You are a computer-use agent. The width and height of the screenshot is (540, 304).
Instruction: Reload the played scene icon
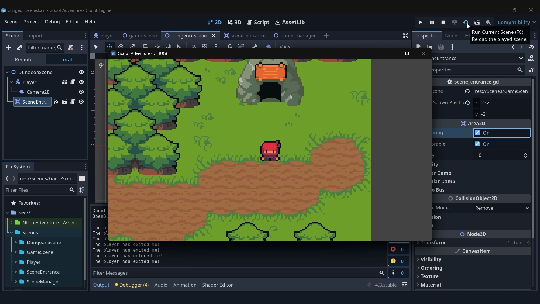click(x=466, y=22)
